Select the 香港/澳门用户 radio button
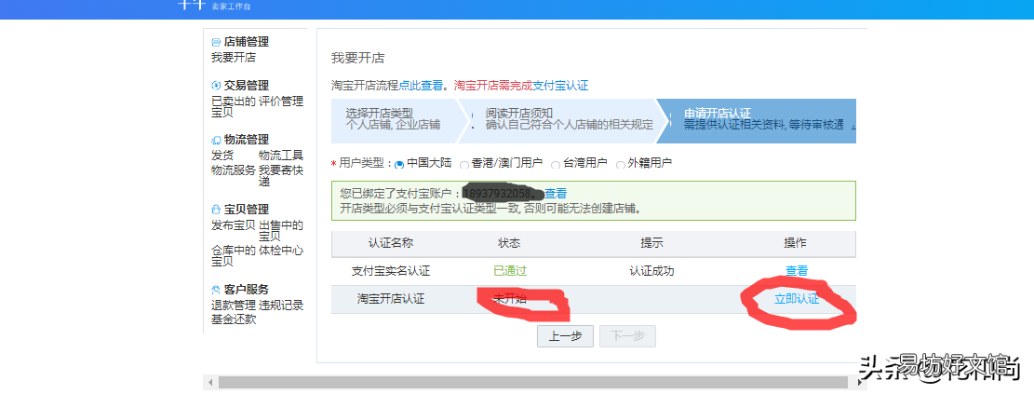The image size is (1034, 394). point(464,165)
